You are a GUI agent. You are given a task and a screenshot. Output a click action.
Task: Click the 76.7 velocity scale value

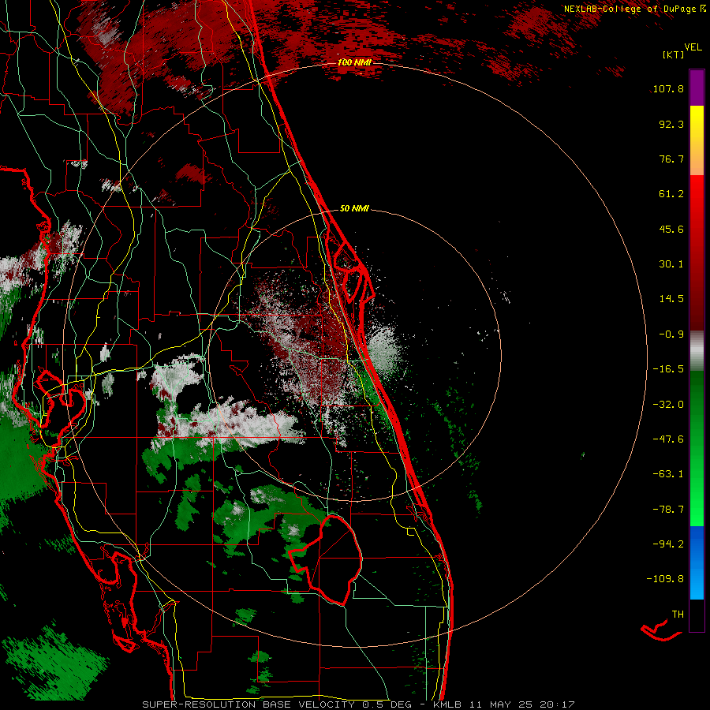pos(671,159)
